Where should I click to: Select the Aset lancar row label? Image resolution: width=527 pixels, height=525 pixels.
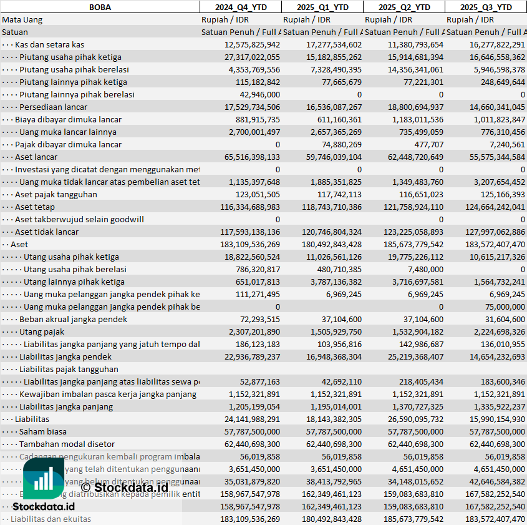36,157
